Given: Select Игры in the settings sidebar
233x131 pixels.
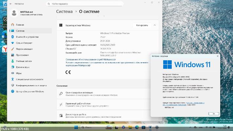Looking at the screenshot, I should [x=19, y=73].
